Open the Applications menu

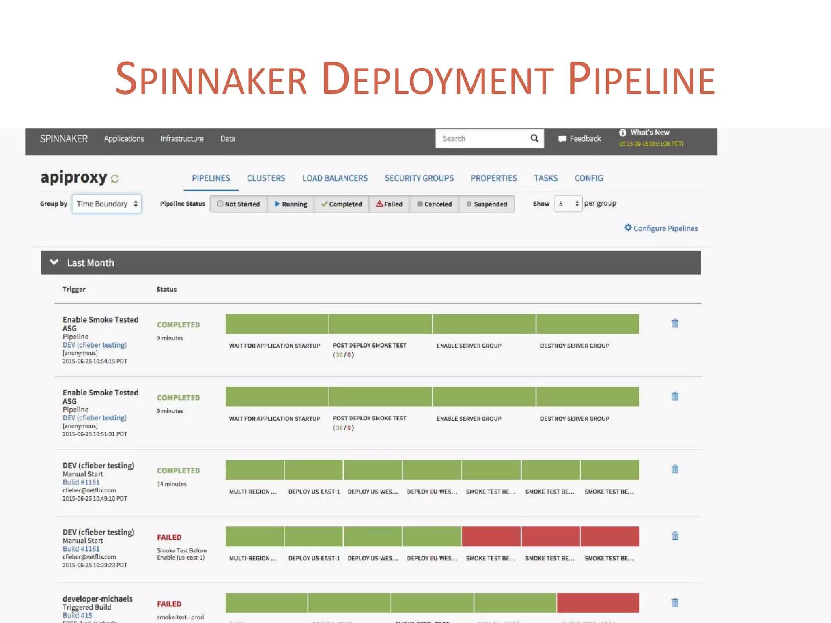coord(124,139)
